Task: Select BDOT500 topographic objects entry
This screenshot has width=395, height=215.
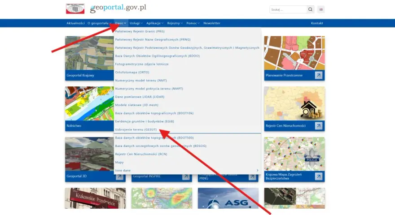Action: coord(154,138)
